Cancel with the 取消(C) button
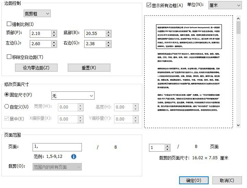The width and height of the screenshot is (247, 188). (227, 180)
